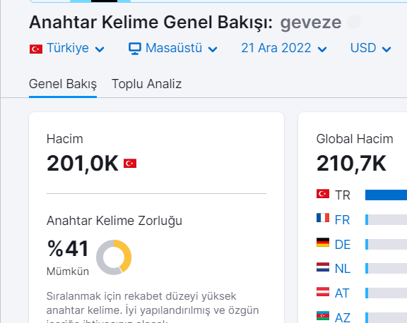Open the DE country link
The width and height of the screenshot is (407, 323).
[x=343, y=245]
